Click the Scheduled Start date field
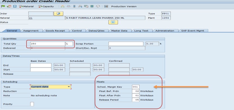The width and height of the screenshot is (234, 110). tap(80, 70)
